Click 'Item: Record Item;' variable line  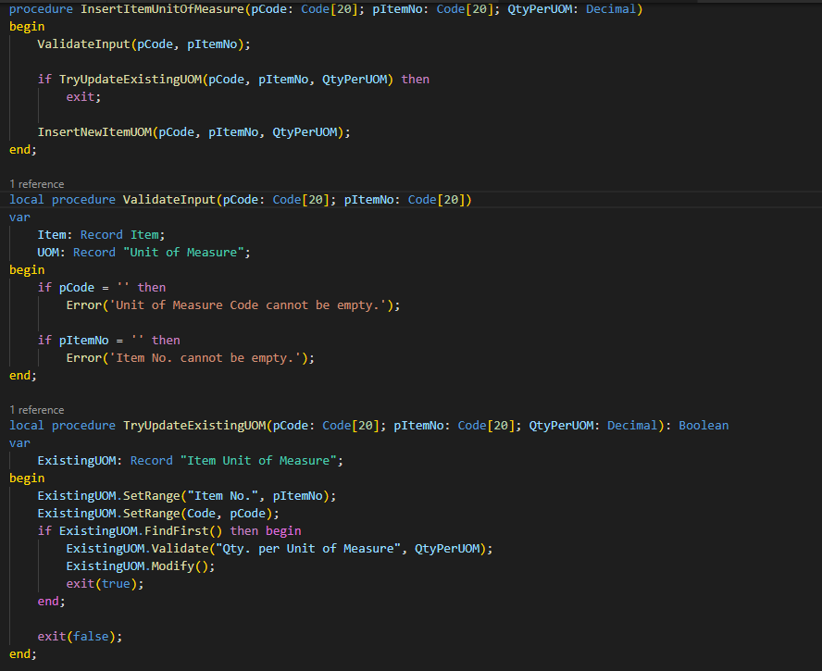coord(101,235)
